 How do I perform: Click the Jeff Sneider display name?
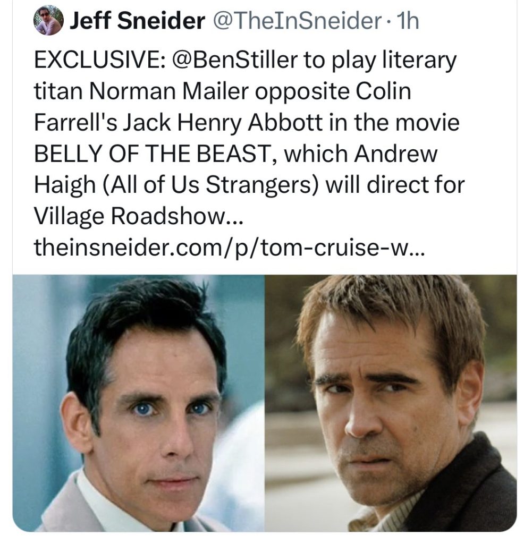(137, 21)
